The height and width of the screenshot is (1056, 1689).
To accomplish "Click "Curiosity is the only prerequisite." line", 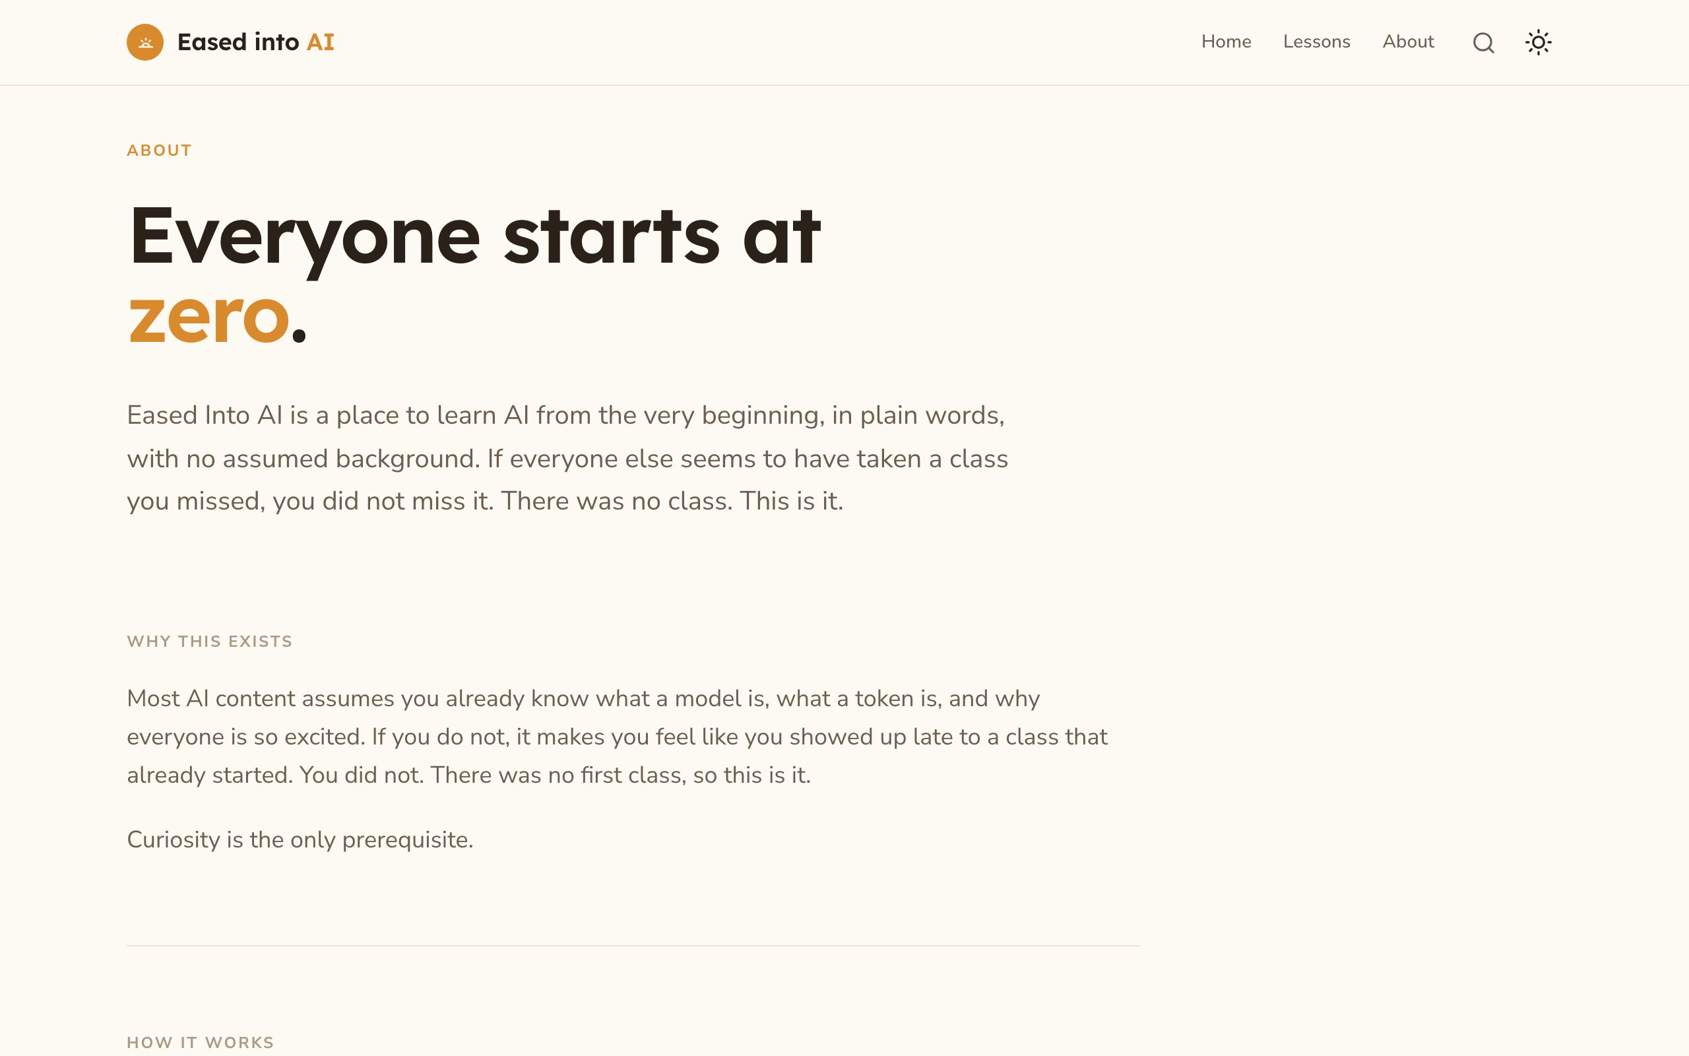I will click(300, 840).
